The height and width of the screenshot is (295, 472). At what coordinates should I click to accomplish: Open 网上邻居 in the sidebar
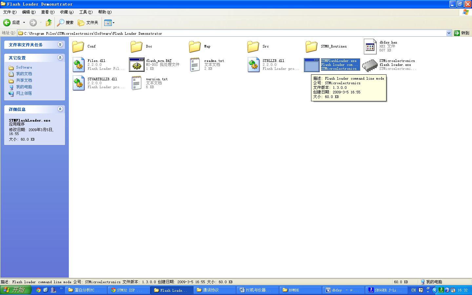(24, 93)
